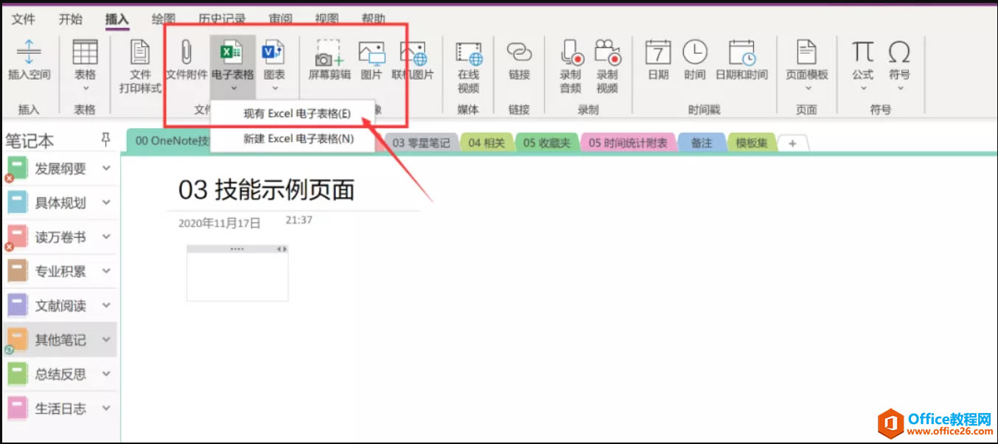The image size is (998, 444).
Task: Click the 其他笔记 notebook icon
Action: pos(17,339)
